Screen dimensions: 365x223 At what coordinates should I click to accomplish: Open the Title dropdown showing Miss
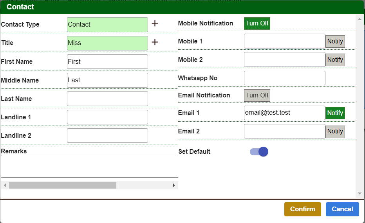pos(107,43)
